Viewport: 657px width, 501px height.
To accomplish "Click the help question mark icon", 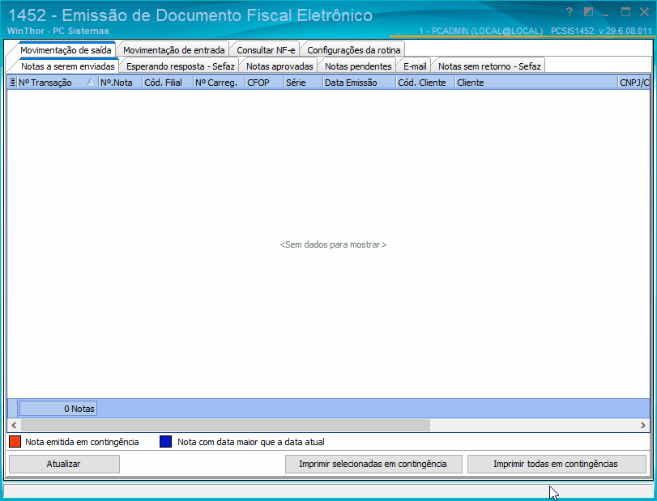I will tap(569, 11).
